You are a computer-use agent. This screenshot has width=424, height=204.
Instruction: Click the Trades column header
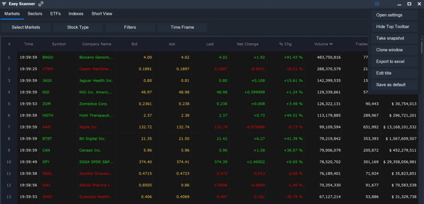point(361,44)
